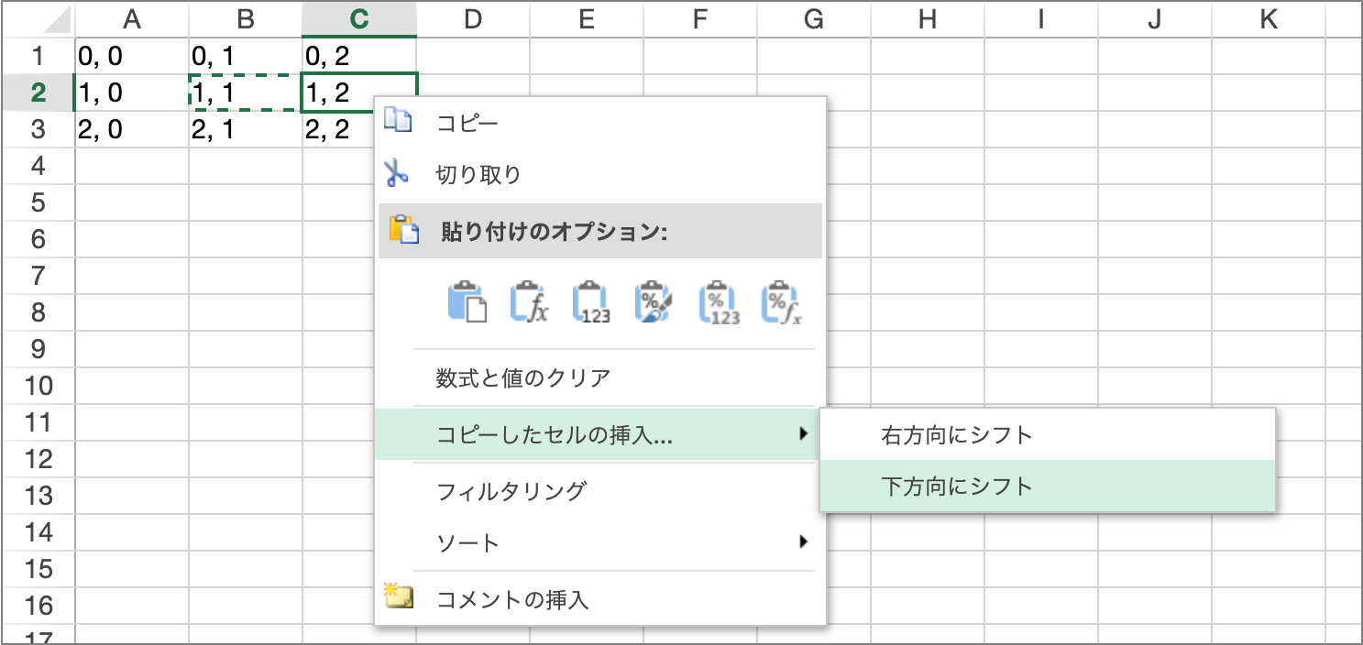Choose コメントの挿入 menu entry
The height and width of the screenshot is (645, 1363).
[600, 600]
